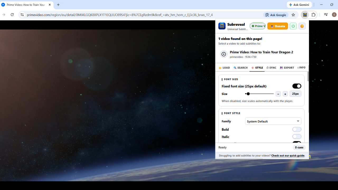338x190 pixels.
Task: Open the media control icon in Chrome toolbar
Action: tap(326, 15)
